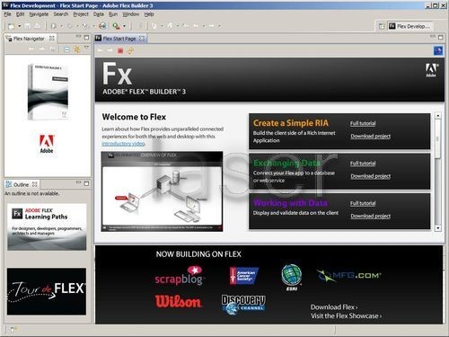Open the Edit menu
Viewport: 449px width, 337px height.
point(20,14)
